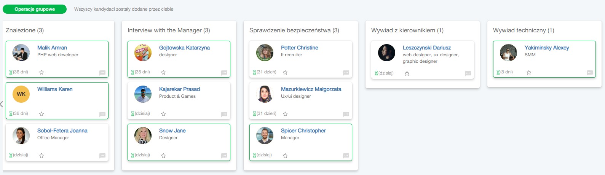This screenshot has width=605, height=175.
Task: Open Kajarekar Prasad candidate profile link
Action: tap(179, 89)
